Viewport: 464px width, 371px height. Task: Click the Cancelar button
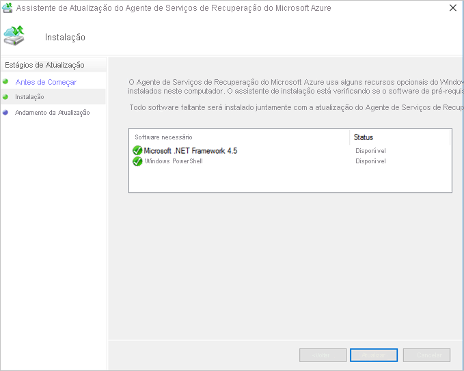coord(426,355)
